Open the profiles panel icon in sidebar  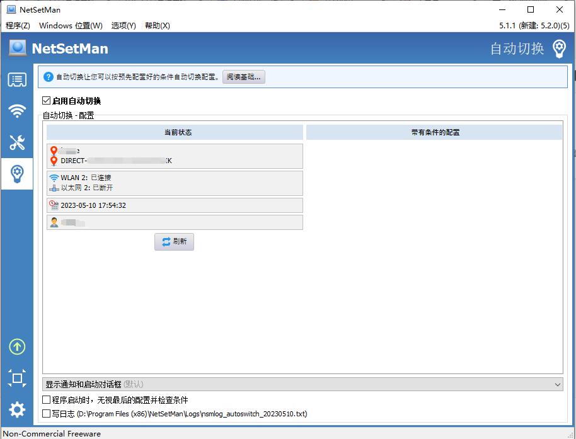(16, 80)
